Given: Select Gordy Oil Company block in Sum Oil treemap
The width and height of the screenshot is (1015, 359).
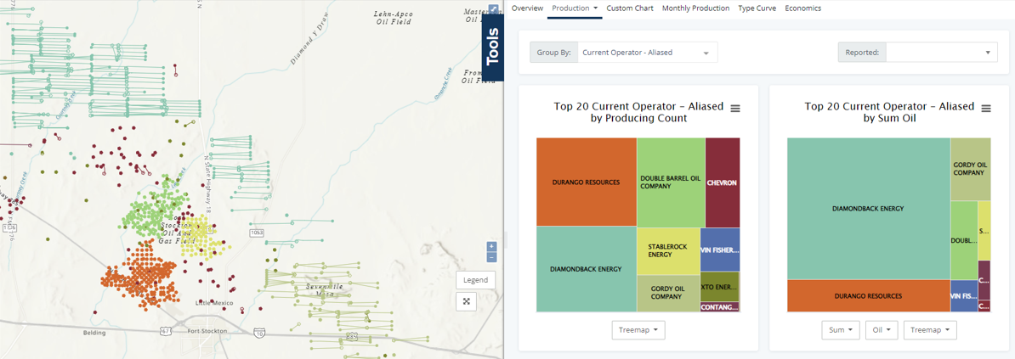Looking at the screenshot, I should (970, 169).
